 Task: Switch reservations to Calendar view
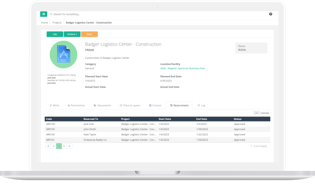265,113
